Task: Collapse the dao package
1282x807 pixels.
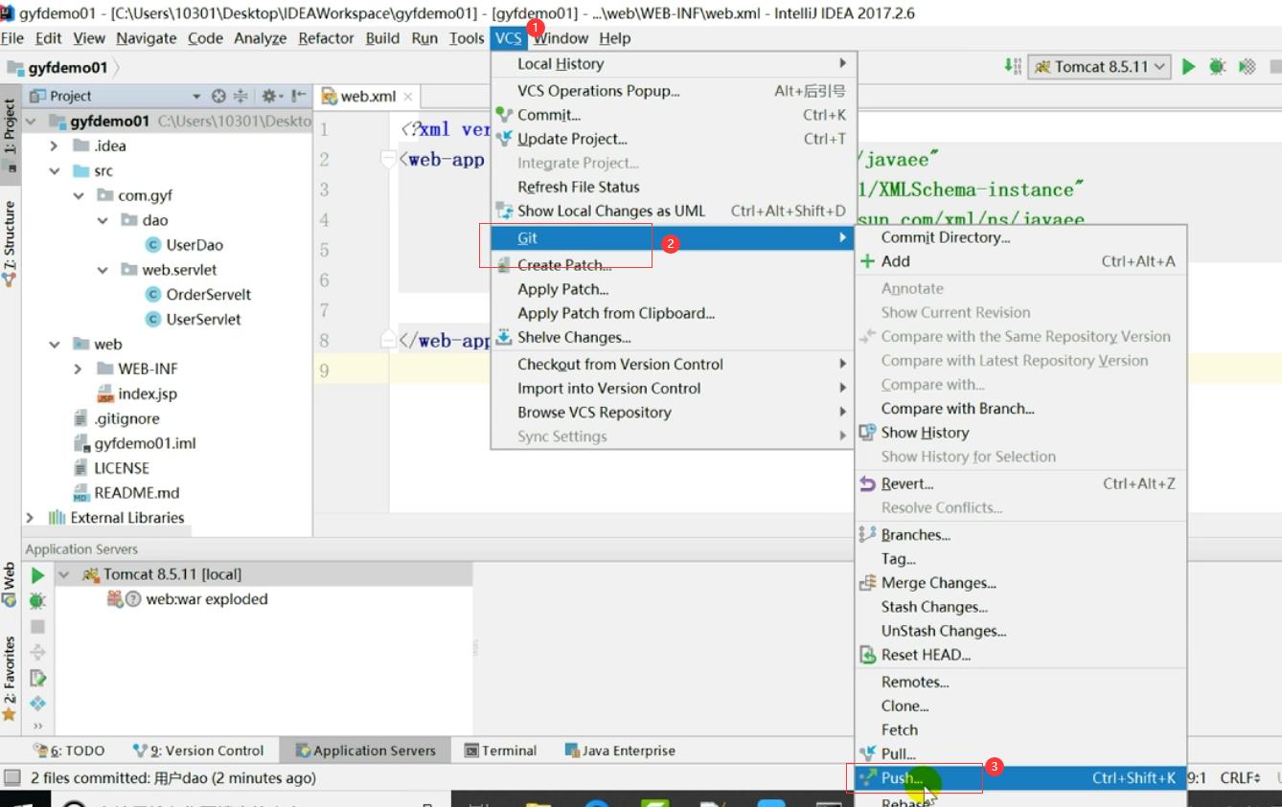Action: point(103,220)
